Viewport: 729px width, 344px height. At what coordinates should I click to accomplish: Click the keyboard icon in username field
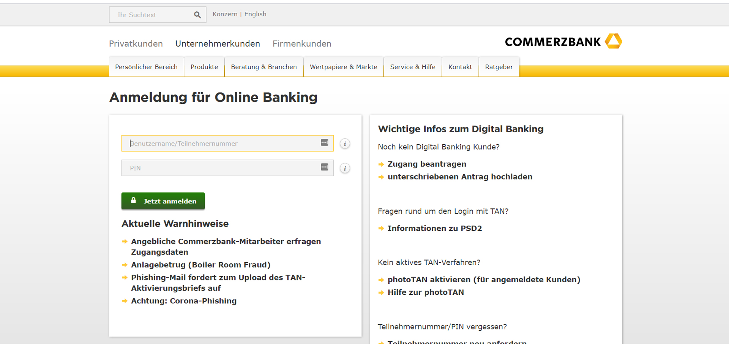click(x=324, y=142)
